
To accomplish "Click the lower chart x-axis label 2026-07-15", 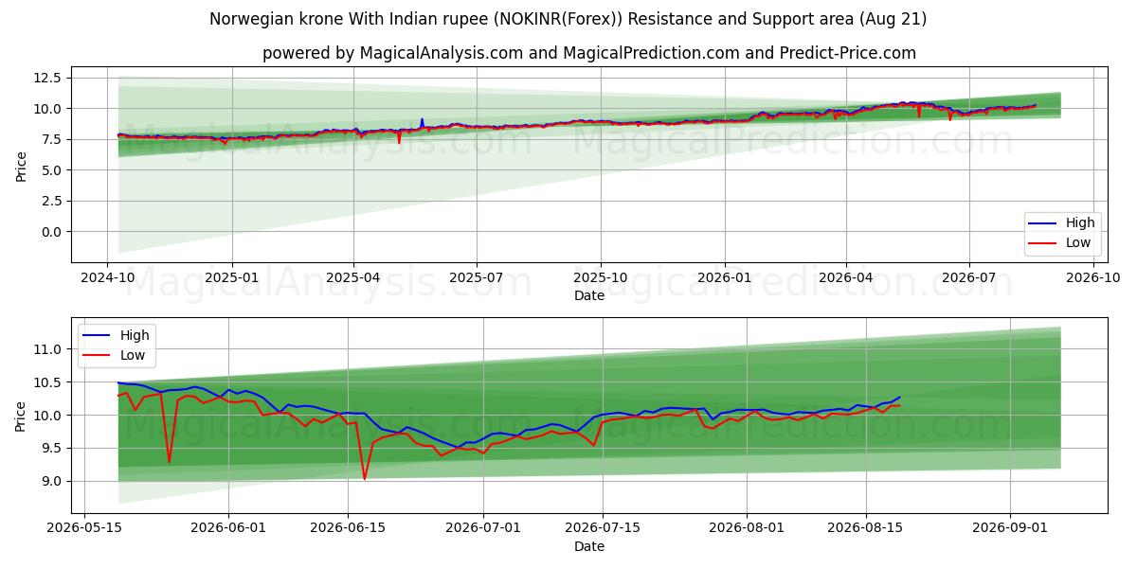I will point(602,528).
